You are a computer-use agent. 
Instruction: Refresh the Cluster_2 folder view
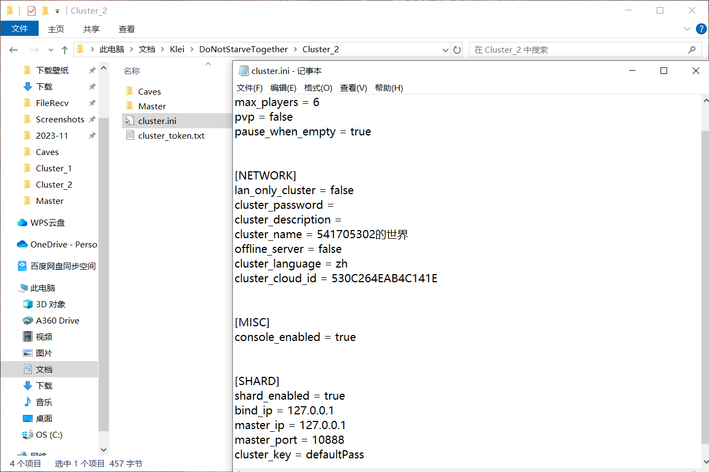[x=457, y=49]
